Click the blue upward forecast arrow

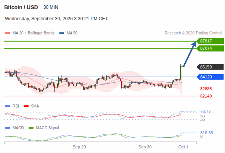190,54
